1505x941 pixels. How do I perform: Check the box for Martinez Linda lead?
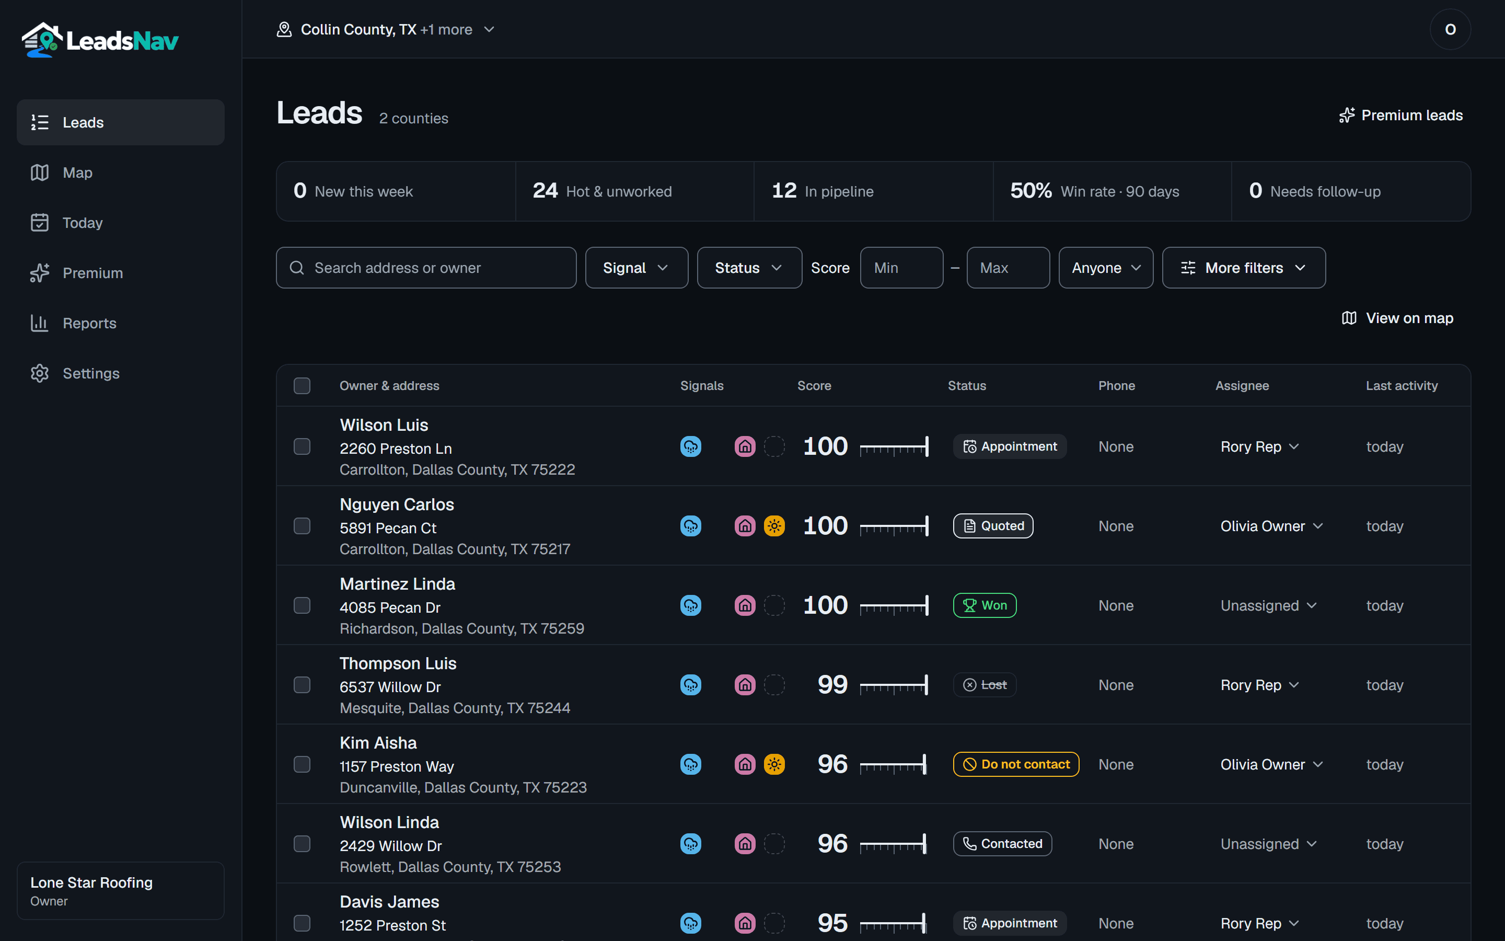(x=302, y=605)
